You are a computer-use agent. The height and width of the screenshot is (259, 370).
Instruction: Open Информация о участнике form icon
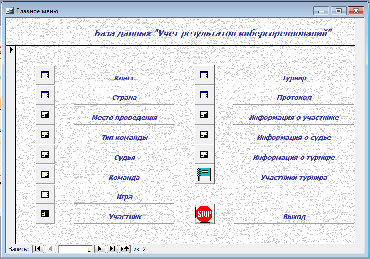pos(204,115)
